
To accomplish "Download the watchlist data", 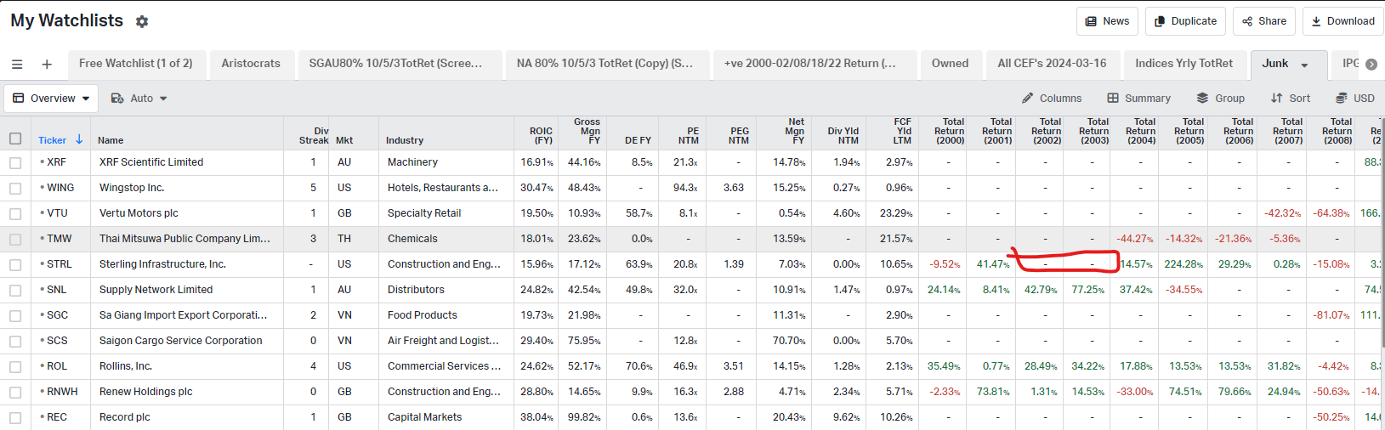I will click(x=1342, y=21).
